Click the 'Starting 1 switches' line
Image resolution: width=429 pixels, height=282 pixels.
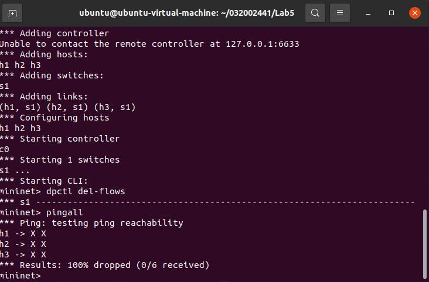[x=60, y=160]
